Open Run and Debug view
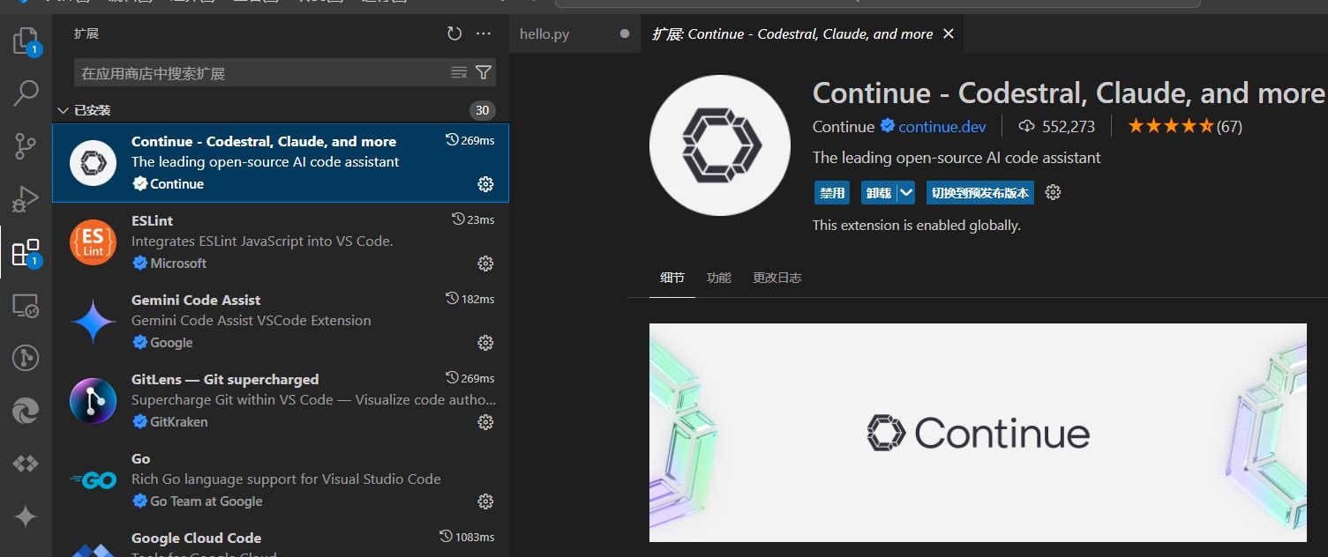 [x=26, y=199]
